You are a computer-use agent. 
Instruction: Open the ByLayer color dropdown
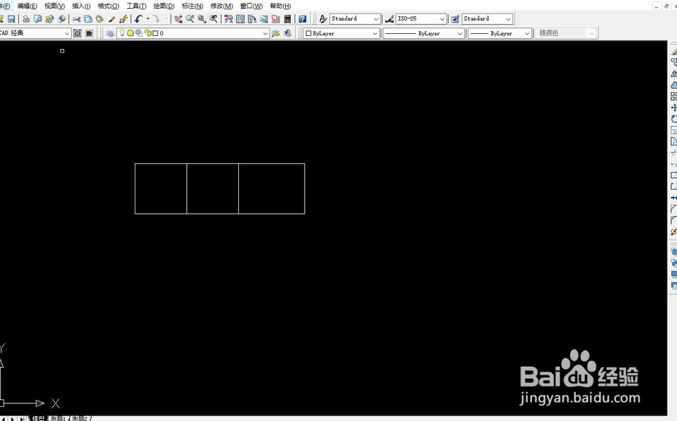(x=341, y=33)
